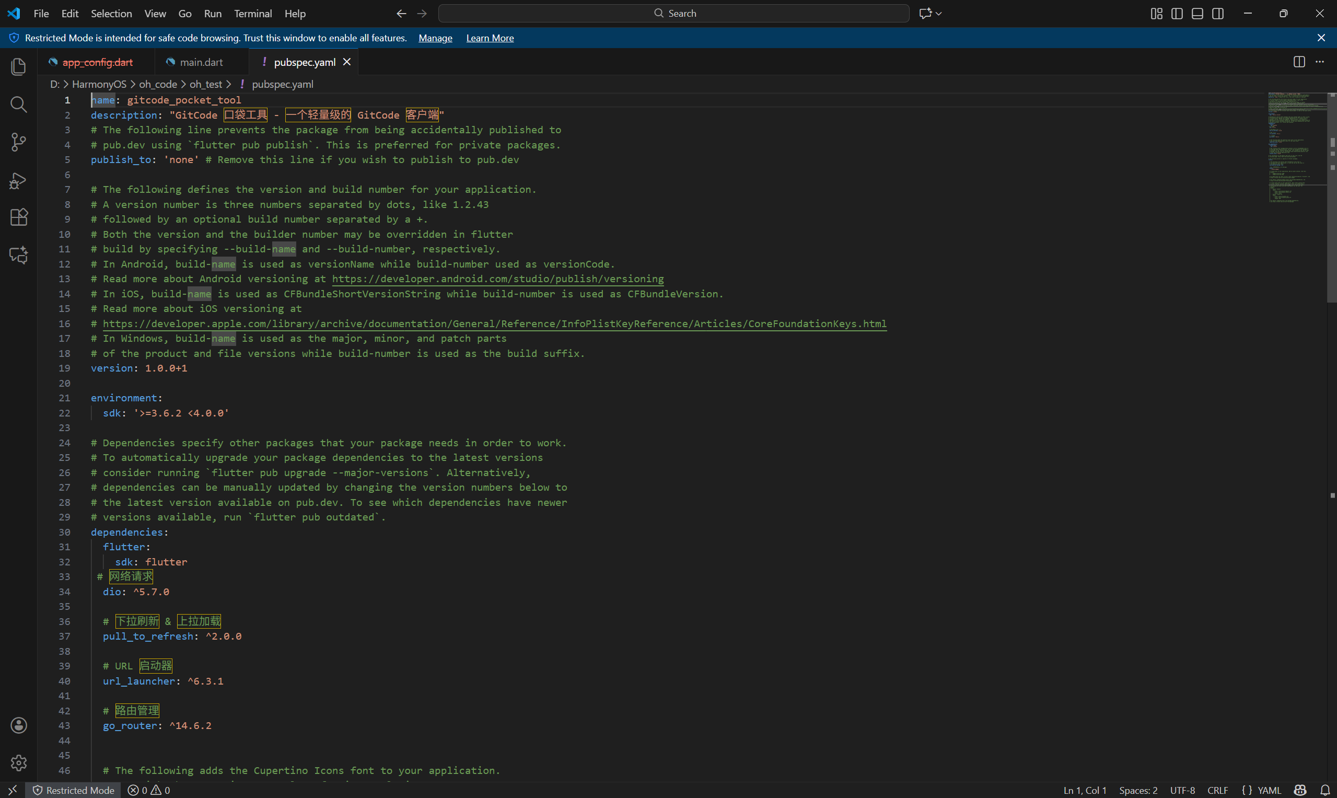
Task: Open the Copilot chat dropdown arrow
Action: click(939, 14)
